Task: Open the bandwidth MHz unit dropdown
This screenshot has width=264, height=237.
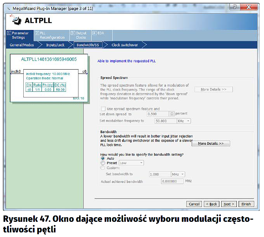Action: (178, 174)
